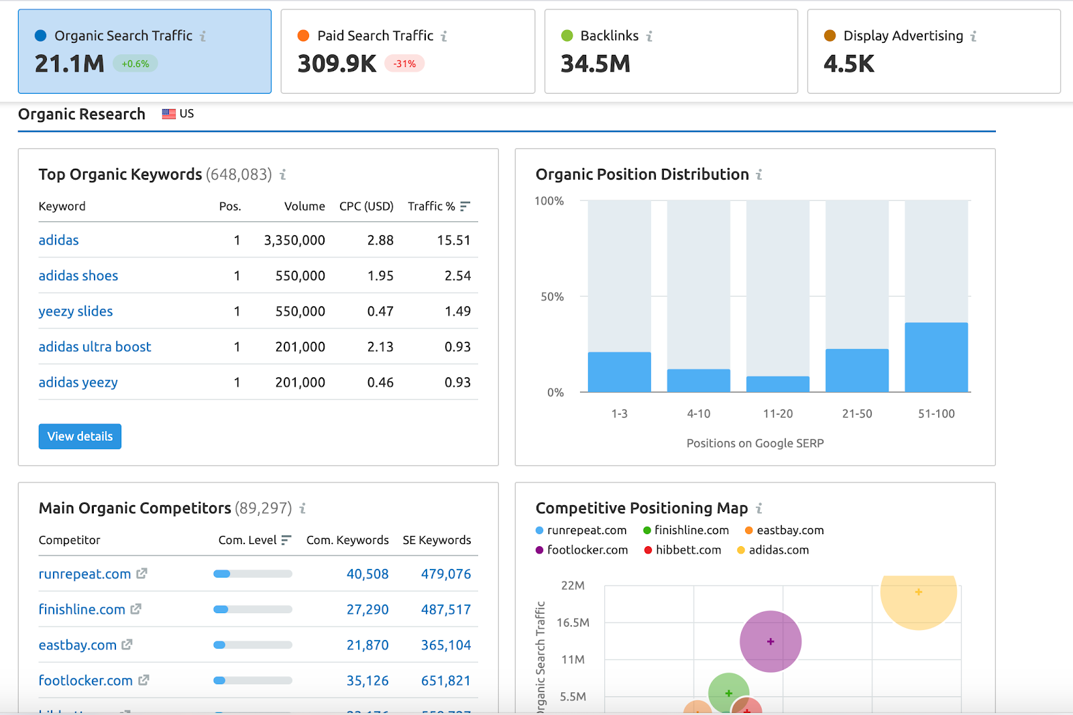Click SE keywords value 479,076
The height and width of the screenshot is (715, 1073).
coord(446,574)
